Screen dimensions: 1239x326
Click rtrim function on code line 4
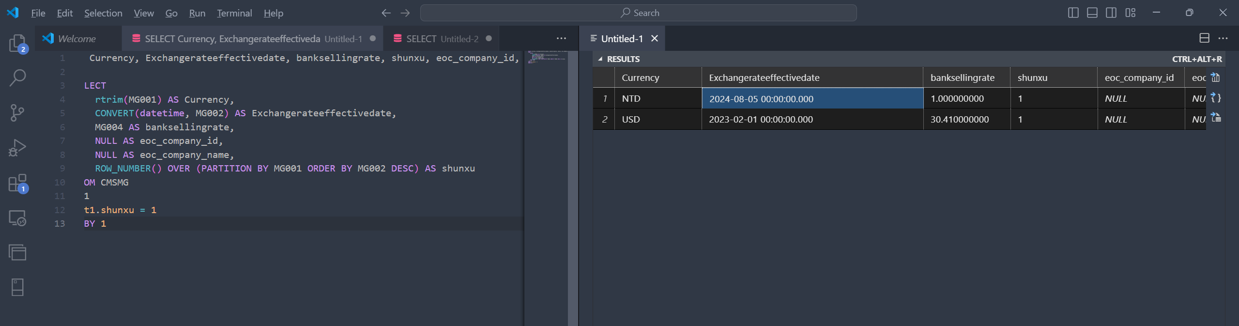coord(109,99)
